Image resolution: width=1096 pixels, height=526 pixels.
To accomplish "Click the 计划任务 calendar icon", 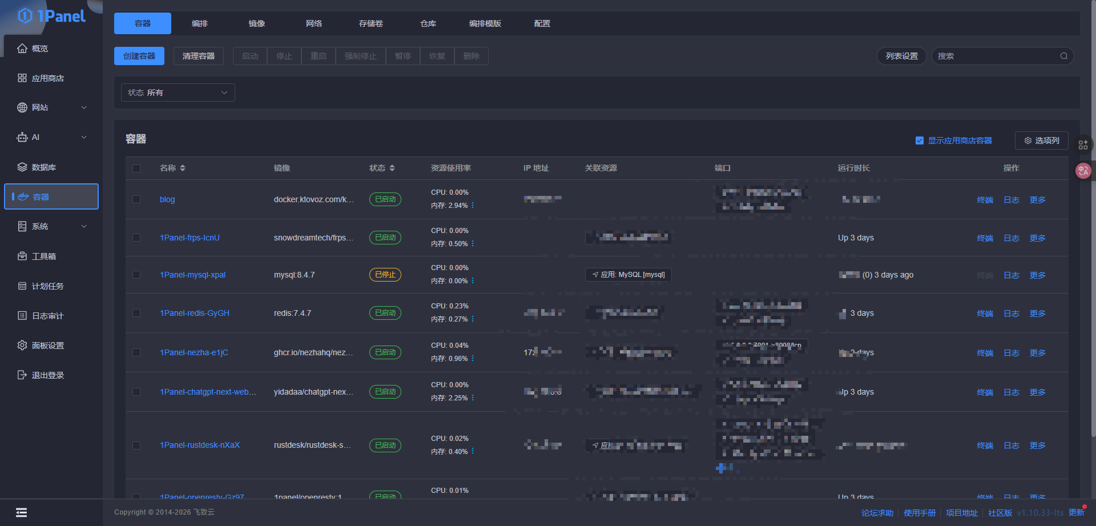I will coord(22,286).
